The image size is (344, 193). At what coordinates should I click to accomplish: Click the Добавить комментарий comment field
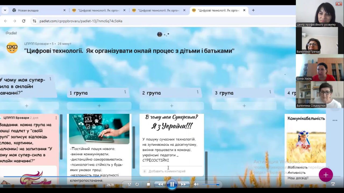(167, 171)
